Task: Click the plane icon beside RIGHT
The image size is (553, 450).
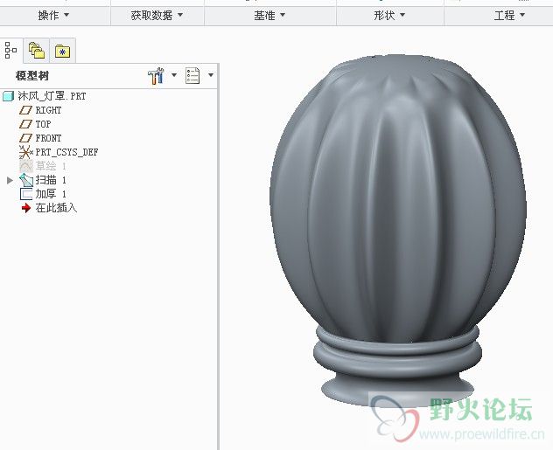Action: click(25, 110)
